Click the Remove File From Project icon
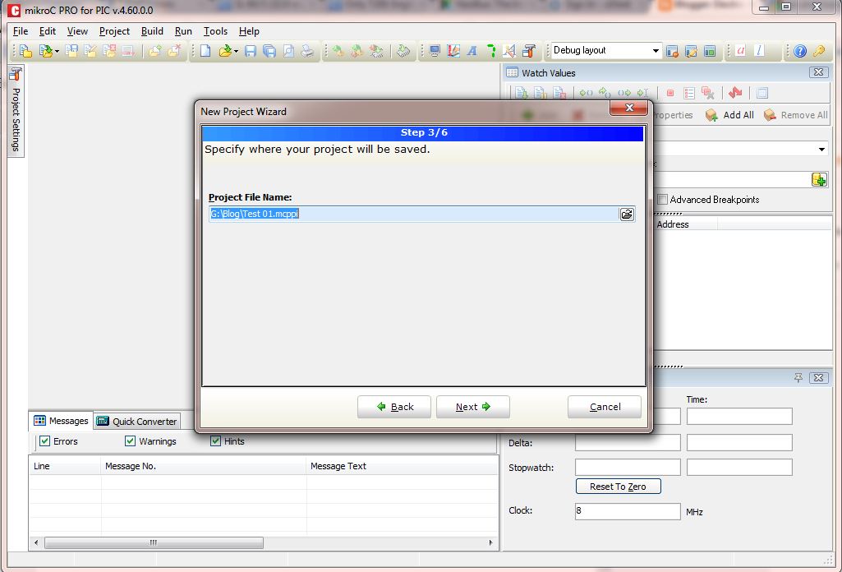 [x=174, y=51]
